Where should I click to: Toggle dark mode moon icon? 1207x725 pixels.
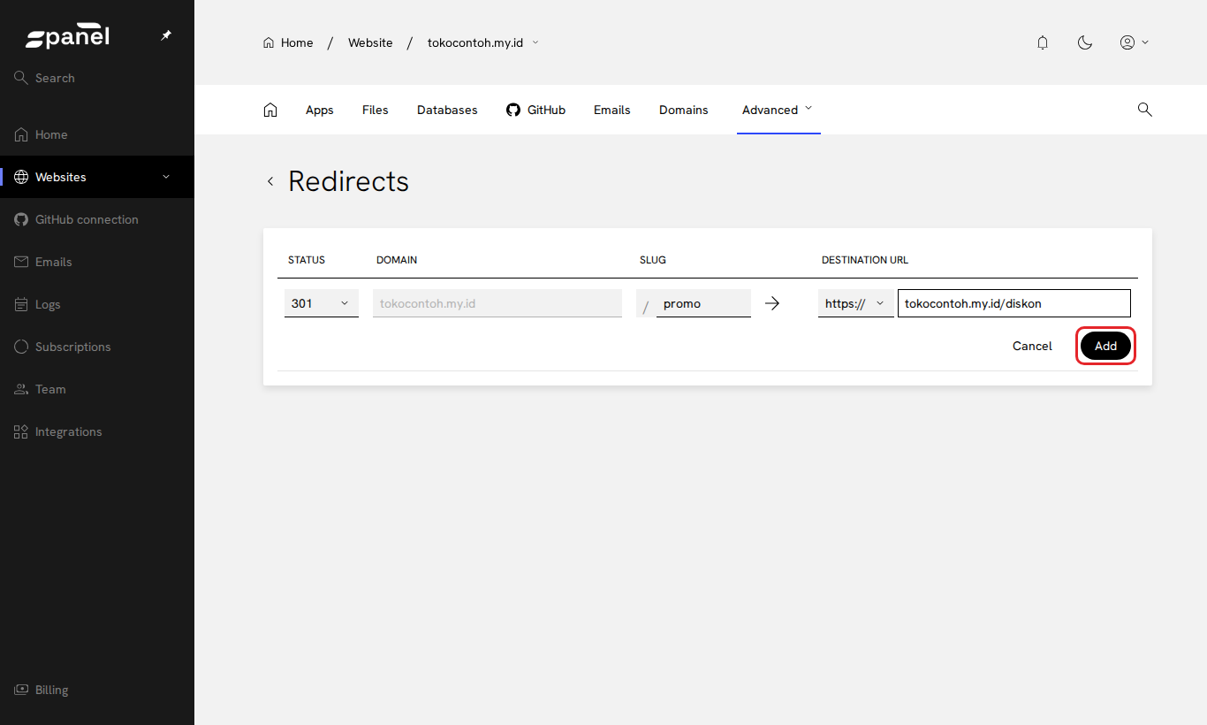tap(1085, 42)
